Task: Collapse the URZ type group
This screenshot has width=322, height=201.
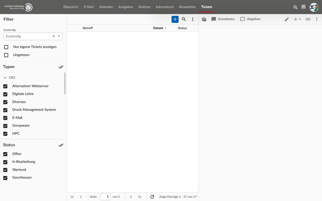Action: point(5,78)
